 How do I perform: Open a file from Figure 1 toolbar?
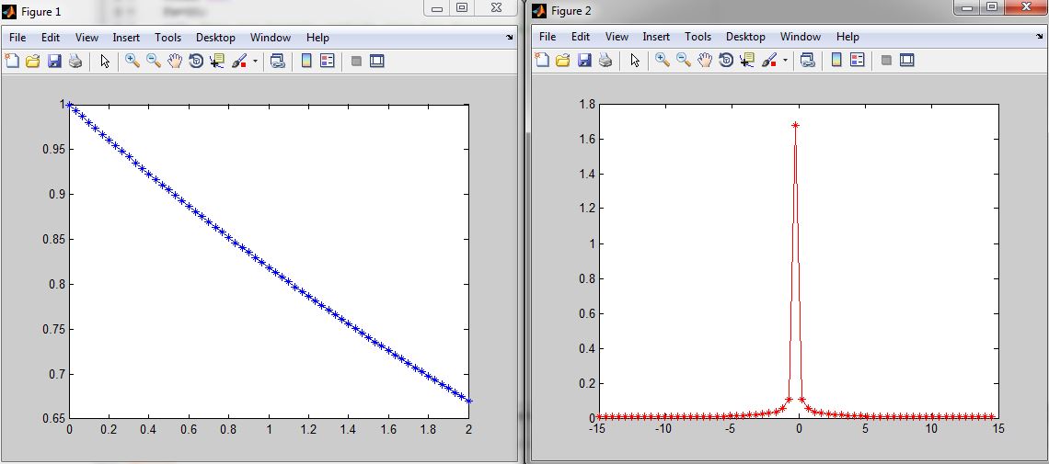click(x=33, y=62)
